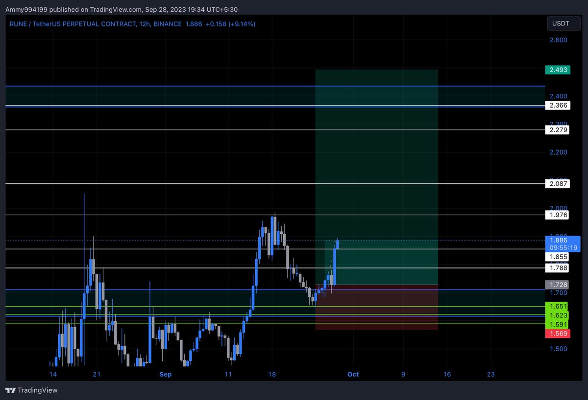Viewport: 588px width, 400px height.
Task: Select the 1.855 price level label
Action: click(558, 257)
